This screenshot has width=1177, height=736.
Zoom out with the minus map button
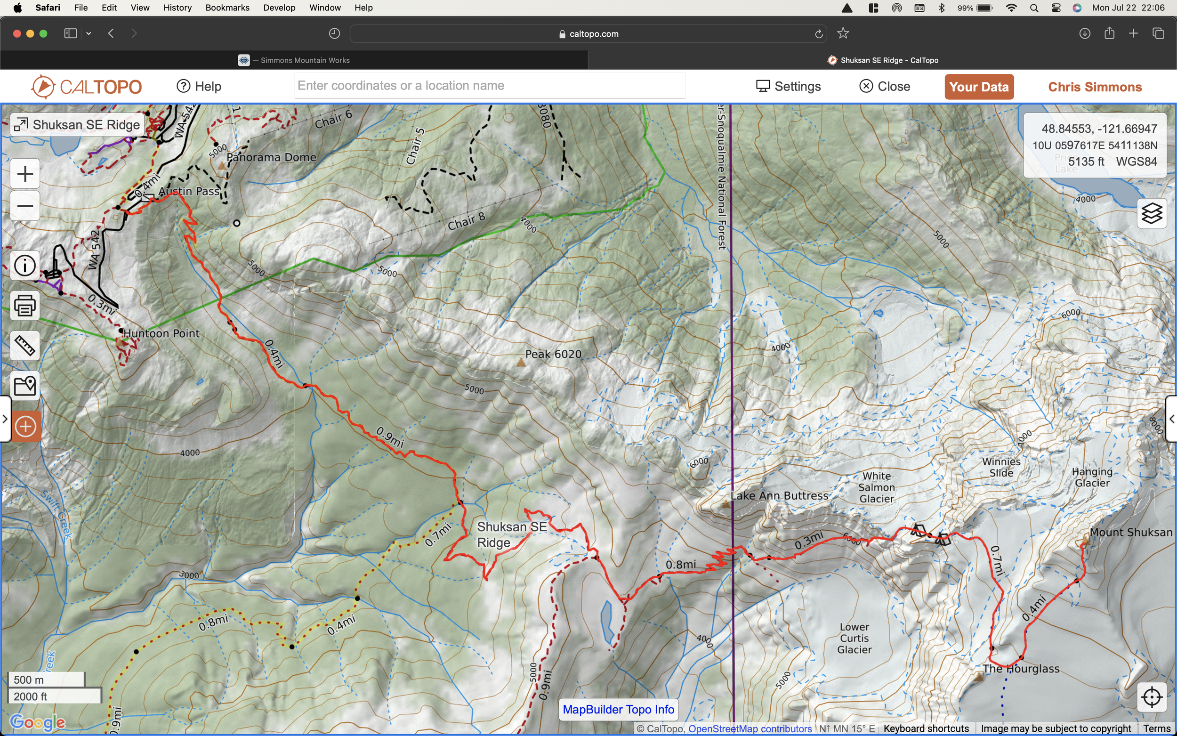tap(25, 206)
